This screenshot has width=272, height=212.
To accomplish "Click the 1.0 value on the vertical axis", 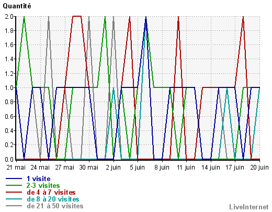I will coord(9,88).
